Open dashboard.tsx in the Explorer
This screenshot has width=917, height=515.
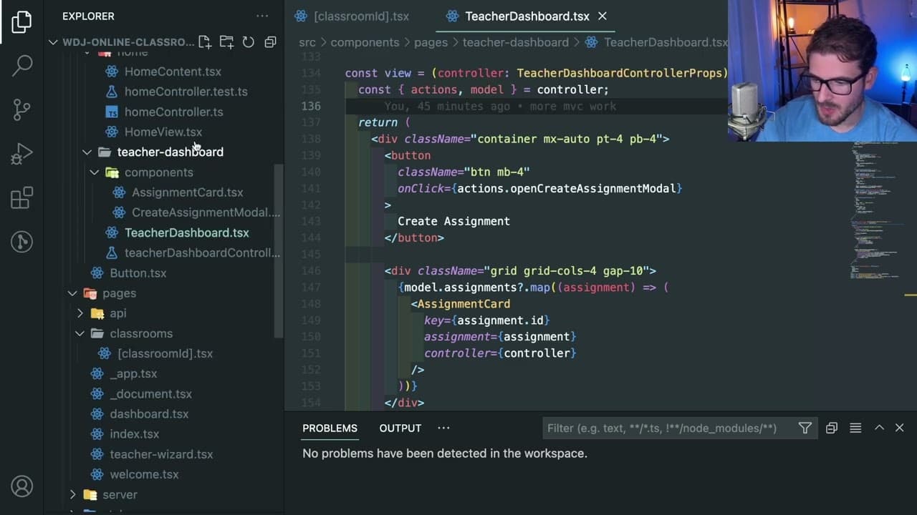tap(149, 413)
